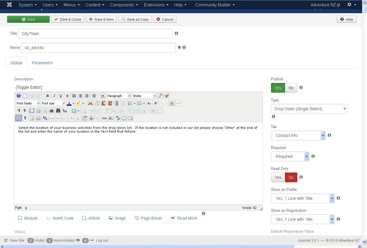Click the superscript icon
The image size is (367, 248).
tap(156, 103)
